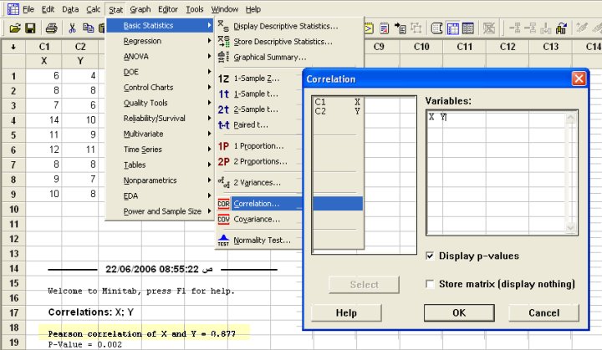Click the COV covariance icon

[223, 219]
